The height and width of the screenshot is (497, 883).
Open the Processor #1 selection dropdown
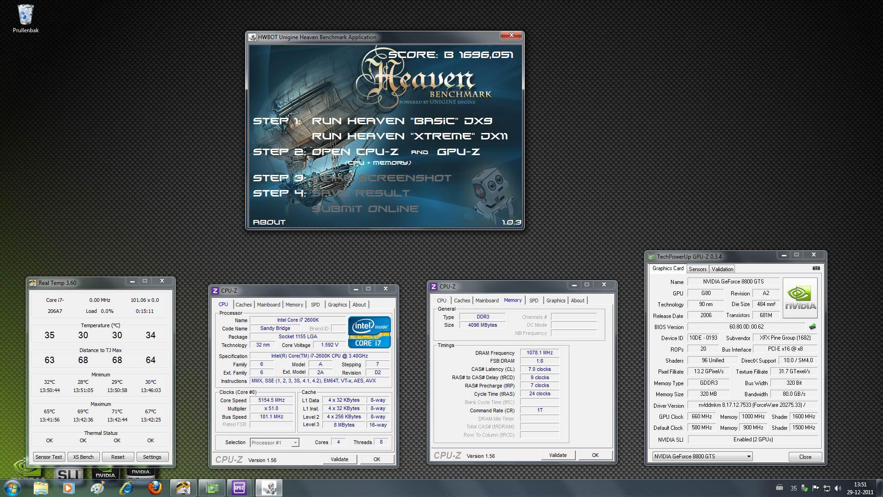coord(275,443)
